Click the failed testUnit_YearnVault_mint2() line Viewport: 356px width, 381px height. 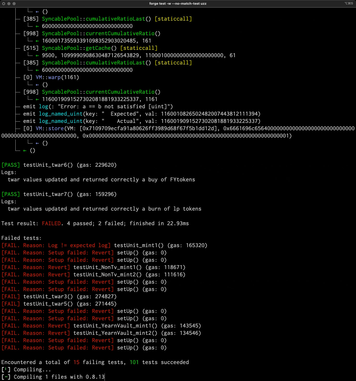(101, 333)
